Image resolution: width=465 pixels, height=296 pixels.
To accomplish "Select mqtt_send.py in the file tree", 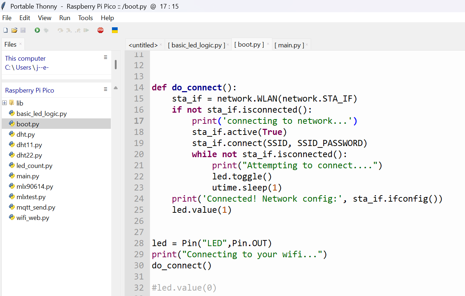I will click(x=36, y=207).
